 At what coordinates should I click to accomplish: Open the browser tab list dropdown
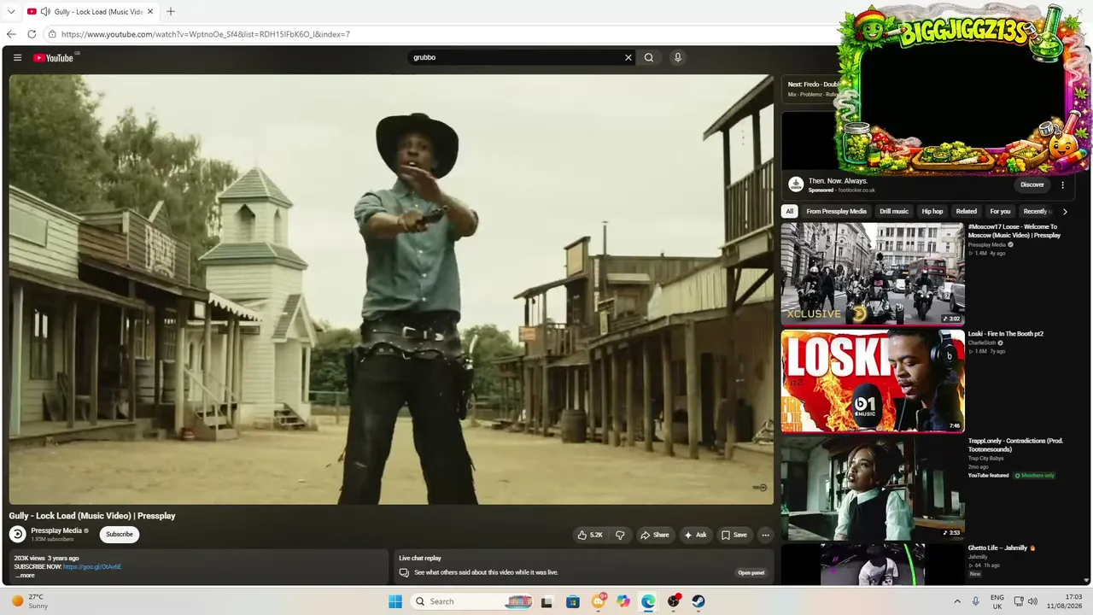[11, 12]
